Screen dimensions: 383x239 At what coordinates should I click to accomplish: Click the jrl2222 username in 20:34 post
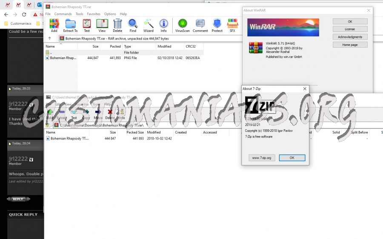pos(18,159)
